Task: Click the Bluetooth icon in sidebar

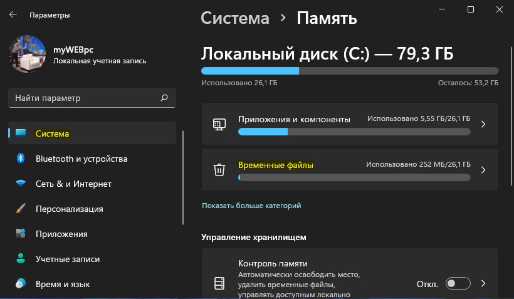Action: pos(21,159)
